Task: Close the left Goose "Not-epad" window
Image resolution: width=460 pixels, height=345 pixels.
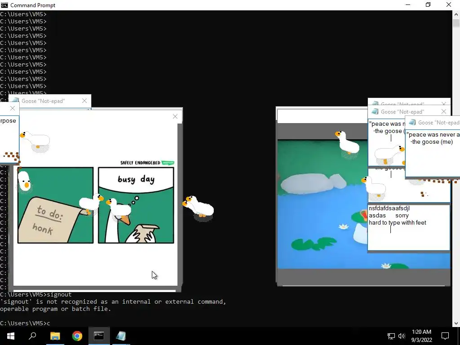Action: coord(84,101)
